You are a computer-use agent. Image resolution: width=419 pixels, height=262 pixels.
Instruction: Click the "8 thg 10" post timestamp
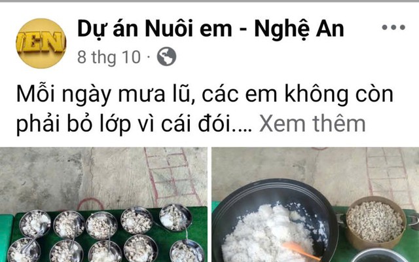pos(109,57)
